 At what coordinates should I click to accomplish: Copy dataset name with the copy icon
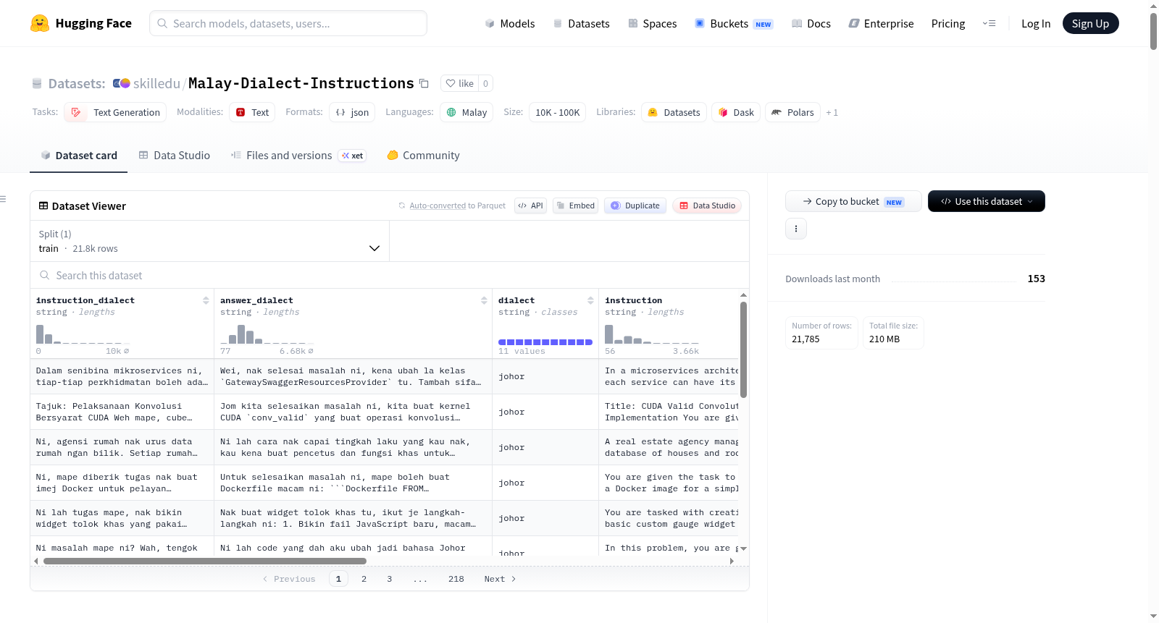[x=424, y=84]
